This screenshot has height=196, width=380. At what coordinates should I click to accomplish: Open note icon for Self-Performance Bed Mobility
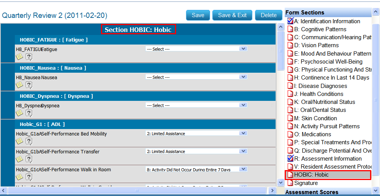tap(19, 141)
